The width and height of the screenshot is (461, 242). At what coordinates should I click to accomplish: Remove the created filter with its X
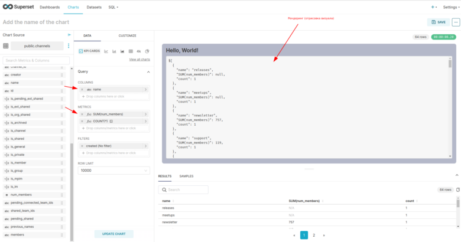point(82,146)
